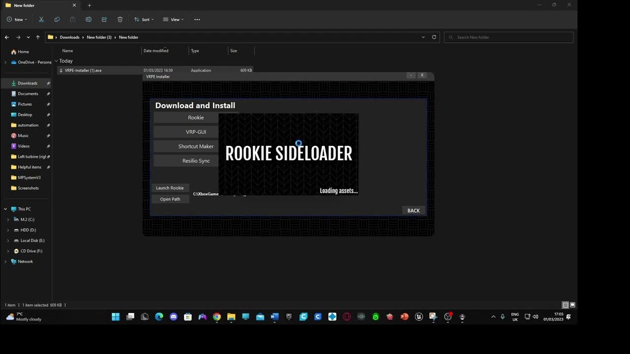Screen dimensions: 630x354
Task: Show hidden system tray icons
Action: (493, 317)
